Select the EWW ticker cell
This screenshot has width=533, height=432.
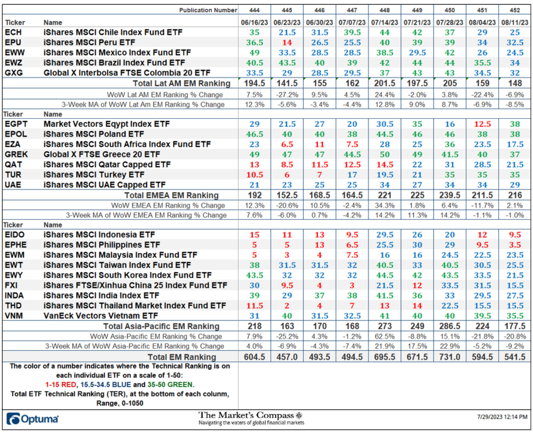pyautogui.click(x=15, y=53)
